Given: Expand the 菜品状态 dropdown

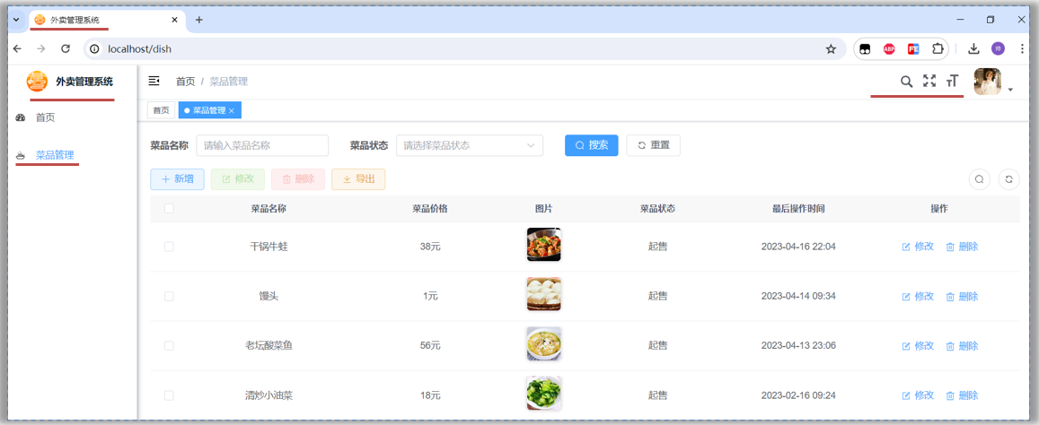Looking at the screenshot, I should point(469,145).
